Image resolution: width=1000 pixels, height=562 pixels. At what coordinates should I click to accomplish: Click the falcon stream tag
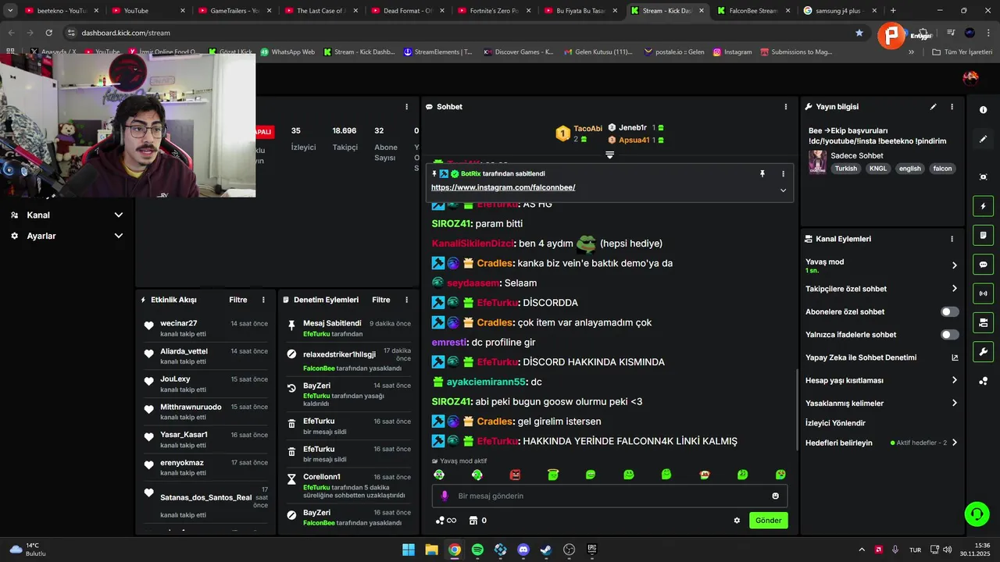(x=942, y=169)
